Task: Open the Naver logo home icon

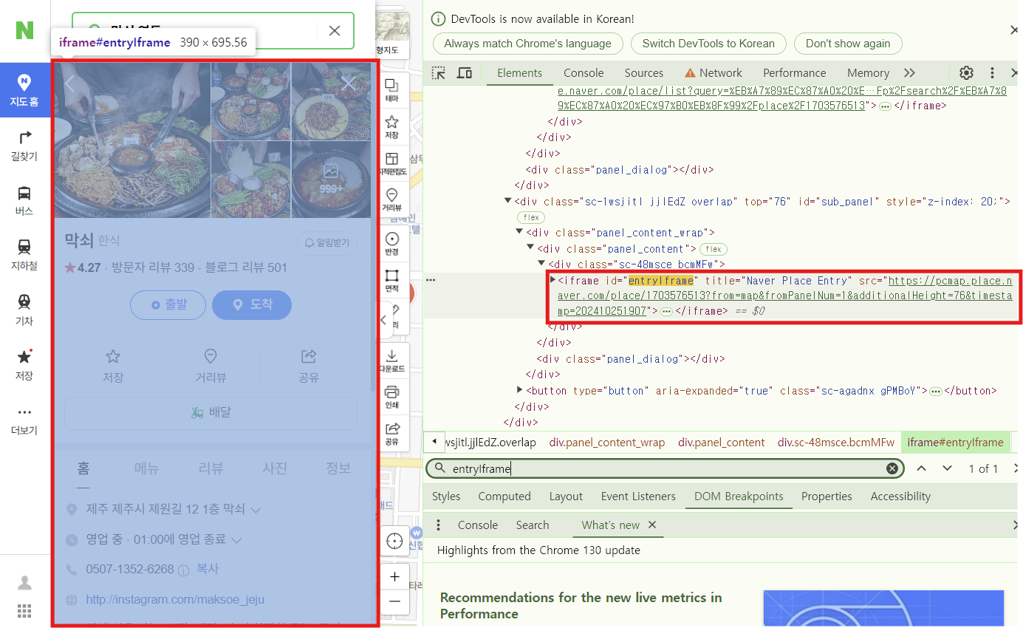Action: coord(24,30)
